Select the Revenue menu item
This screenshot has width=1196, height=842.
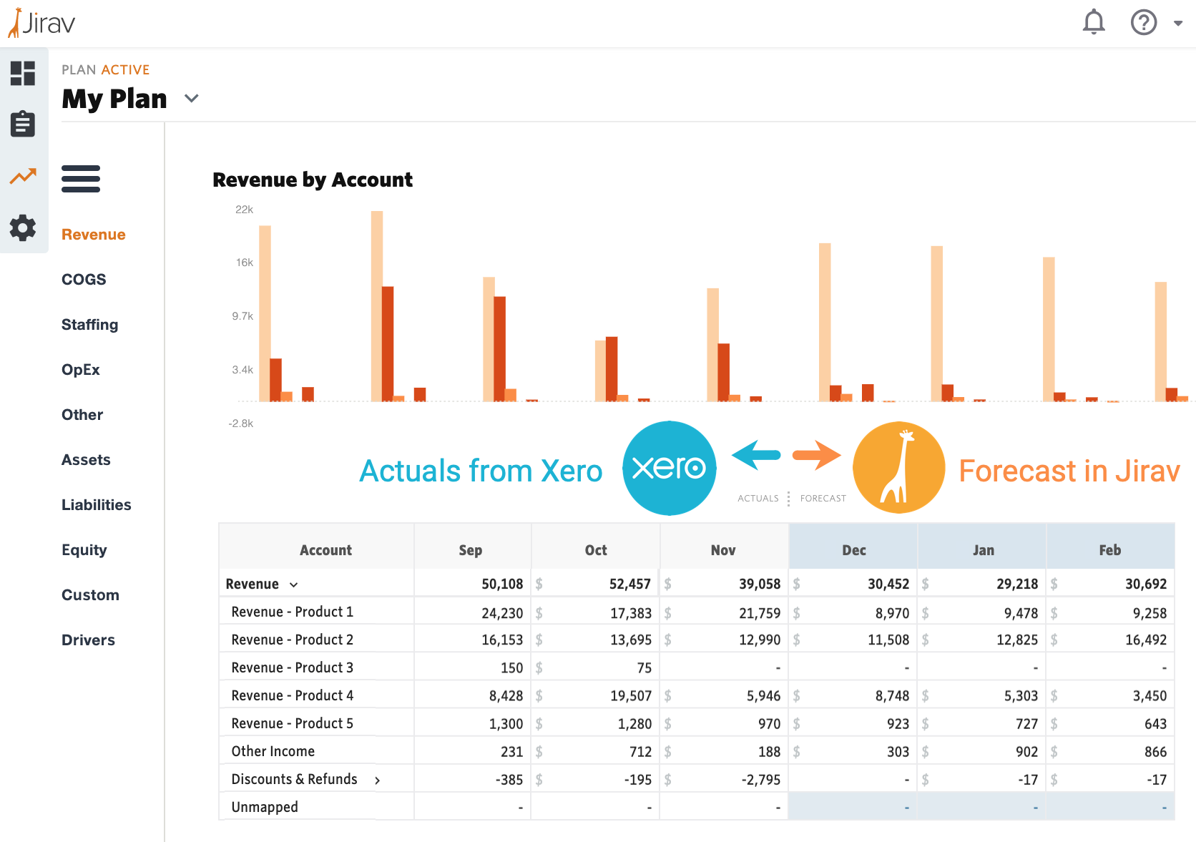click(x=94, y=235)
